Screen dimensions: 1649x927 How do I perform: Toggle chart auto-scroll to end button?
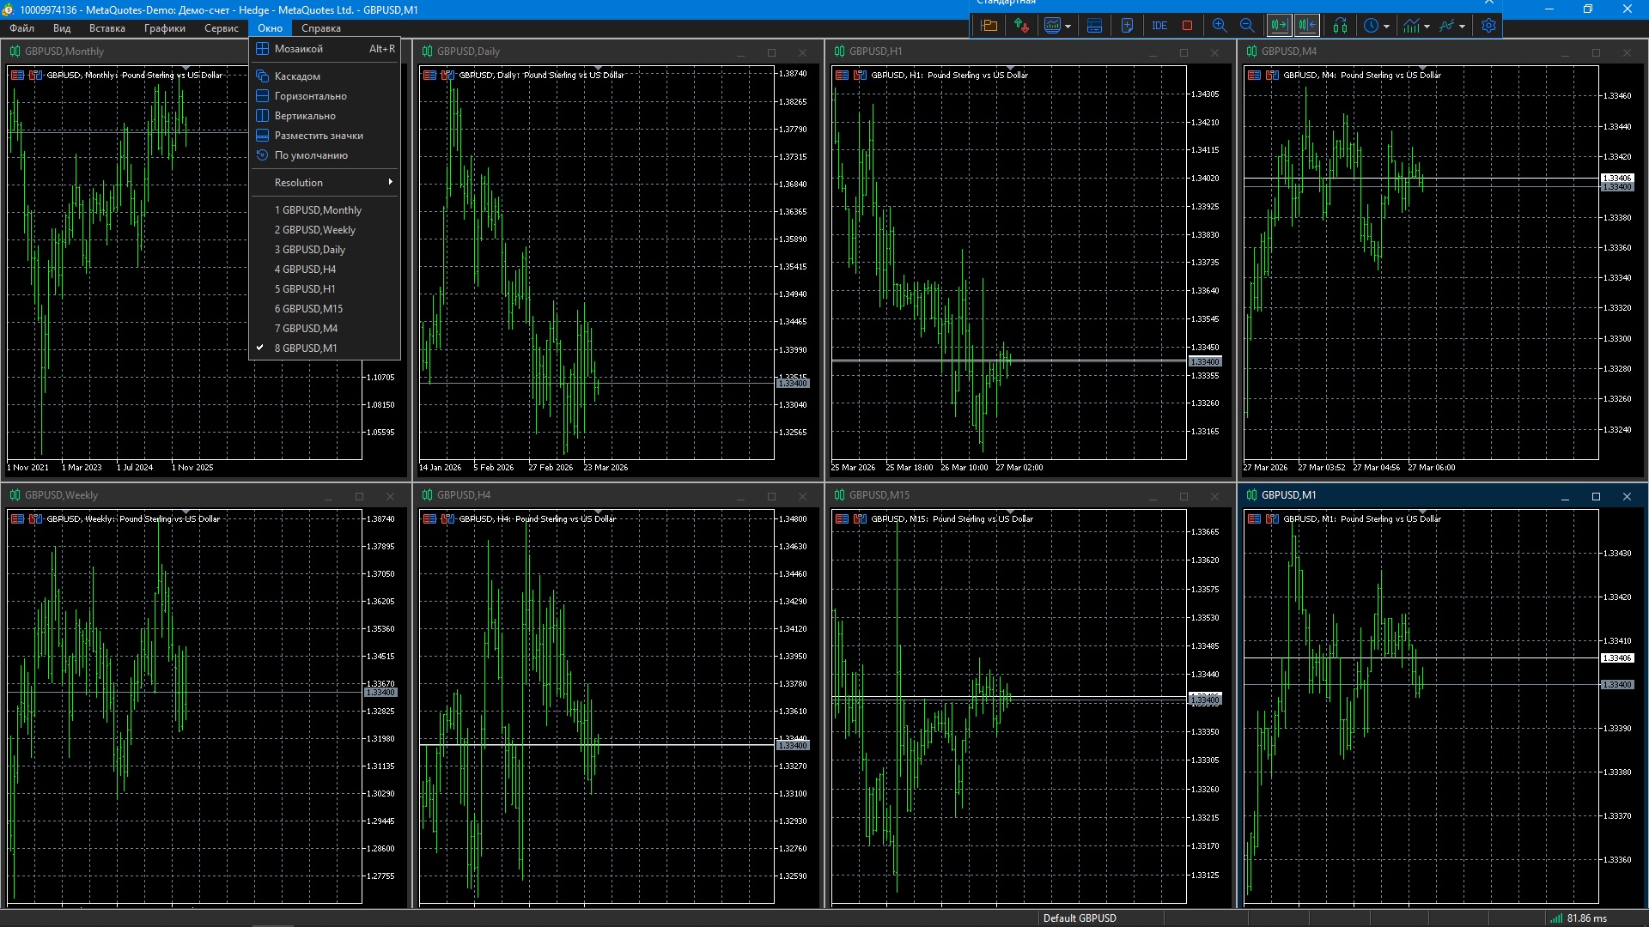click(1279, 26)
